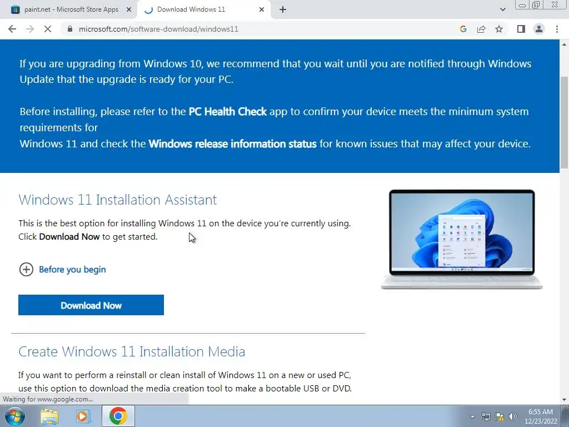Close the Download Windows 11 tab
This screenshot has width=569, height=427.
pyautogui.click(x=262, y=10)
